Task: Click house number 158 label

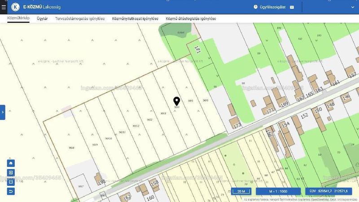Action: coord(154,183)
